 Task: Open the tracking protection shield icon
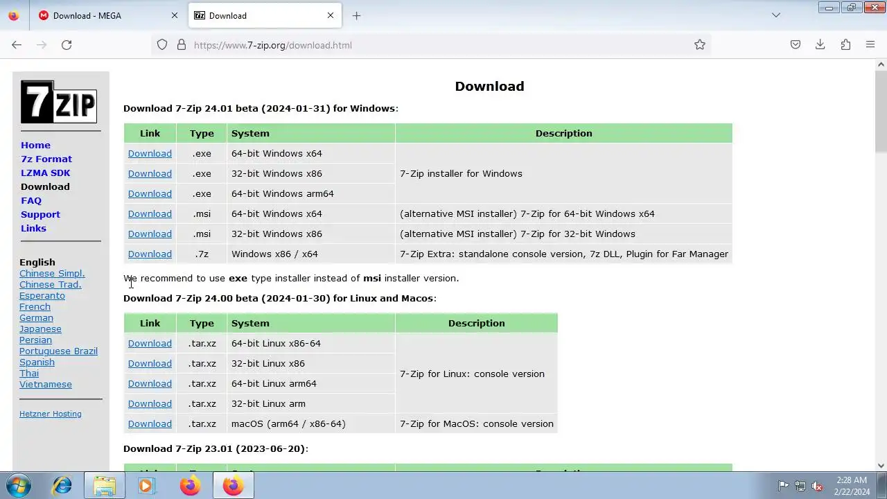162,45
